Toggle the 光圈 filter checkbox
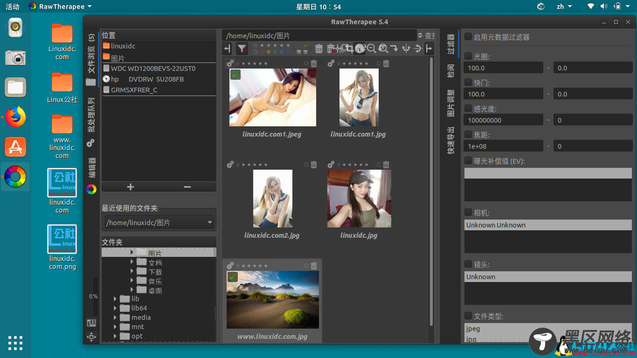Image resolution: width=637 pixels, height=358 pixels. [468, 56]
